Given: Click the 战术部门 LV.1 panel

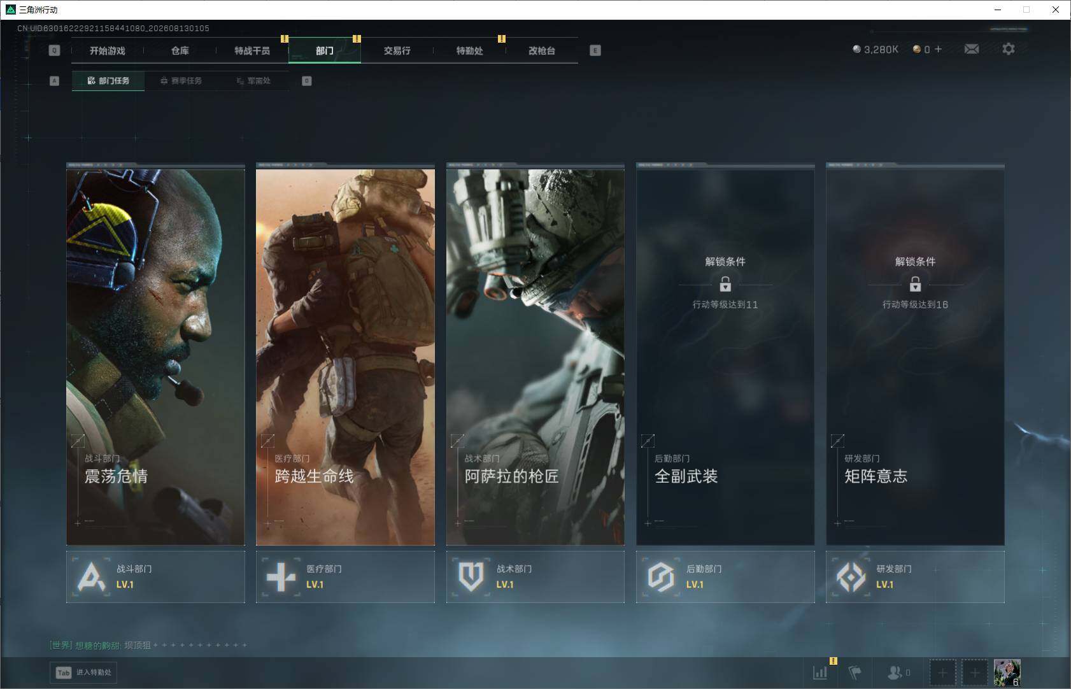Looking at the screenshot, I should tap(535, 577).
